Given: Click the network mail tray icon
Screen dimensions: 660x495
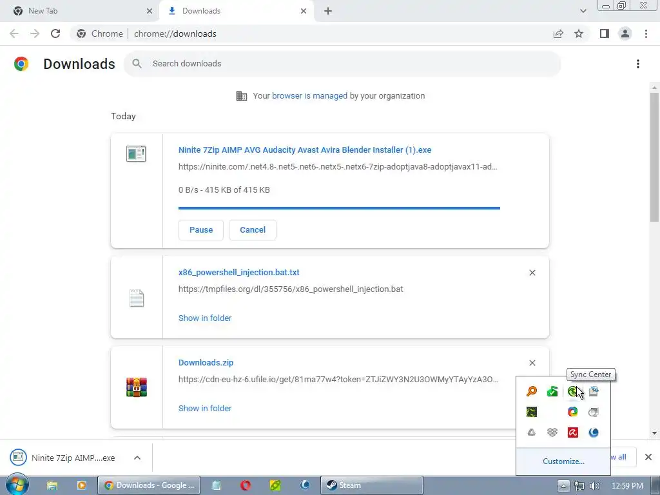Looking at the screenshot, I should (594, 391).
